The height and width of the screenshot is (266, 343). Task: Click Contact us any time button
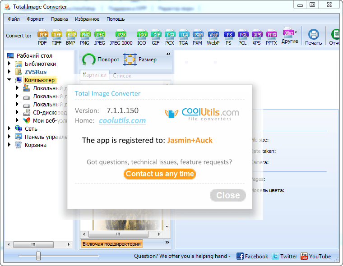click(x=160, y=174)
